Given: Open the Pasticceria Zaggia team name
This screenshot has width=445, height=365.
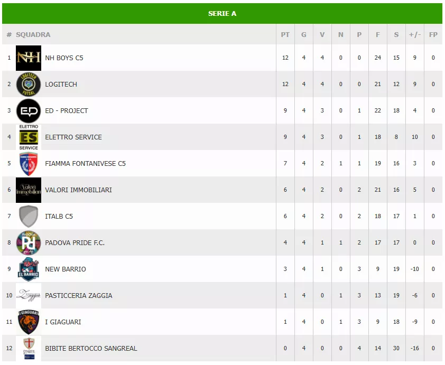Looking at the screenshot, I should pyautogui.click(x=79, y=295).
